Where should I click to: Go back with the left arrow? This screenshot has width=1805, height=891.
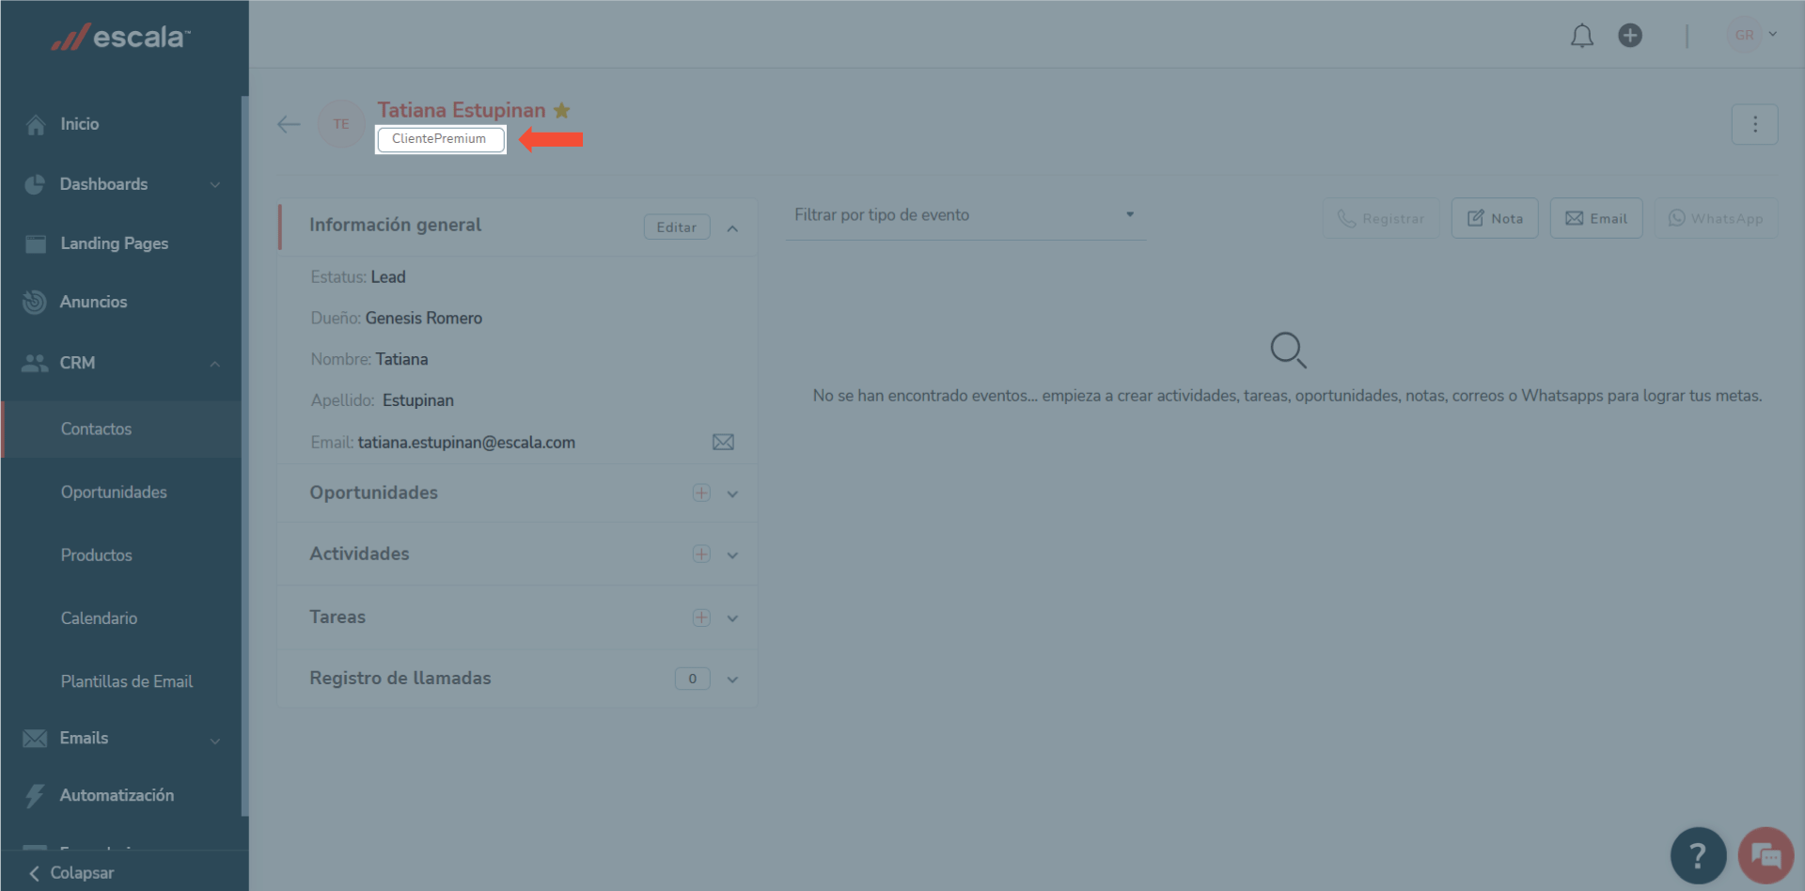coord(289,124)
